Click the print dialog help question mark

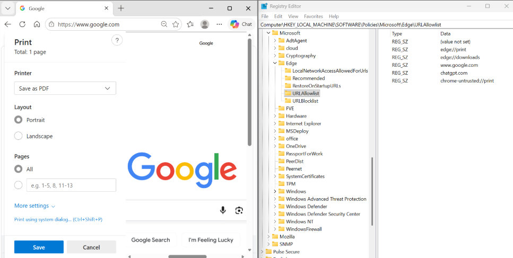click(x=117, y=40)
